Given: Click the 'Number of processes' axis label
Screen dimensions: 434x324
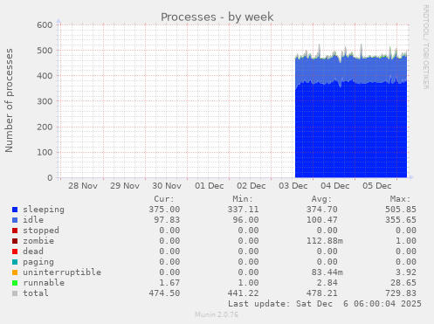Looking at the screenshot, I should (x=9, y=100).
